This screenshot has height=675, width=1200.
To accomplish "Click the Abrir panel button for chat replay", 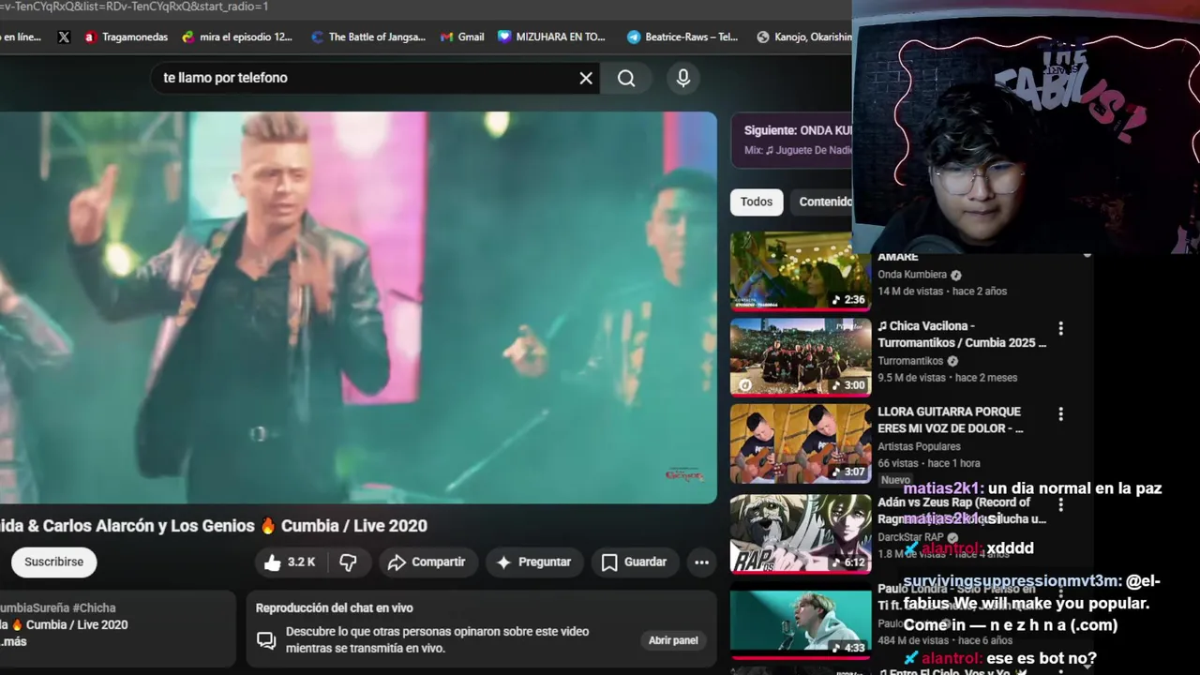I will click(x=673, y=640).
